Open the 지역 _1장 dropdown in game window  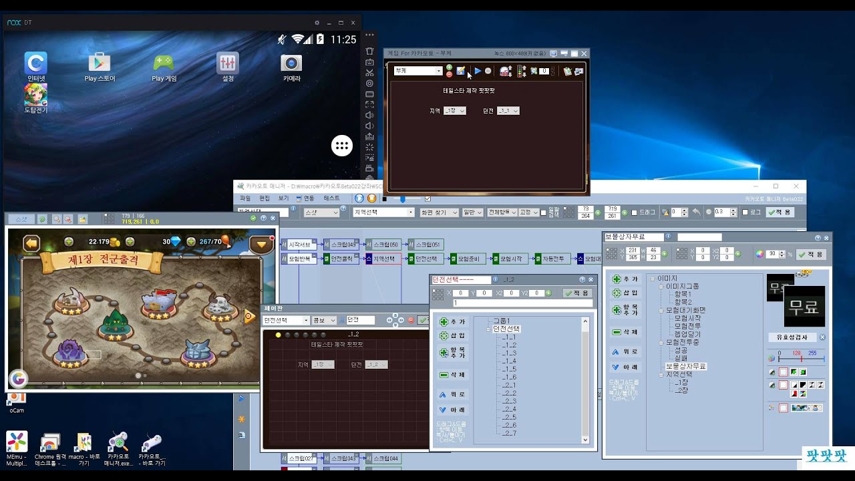454,111
